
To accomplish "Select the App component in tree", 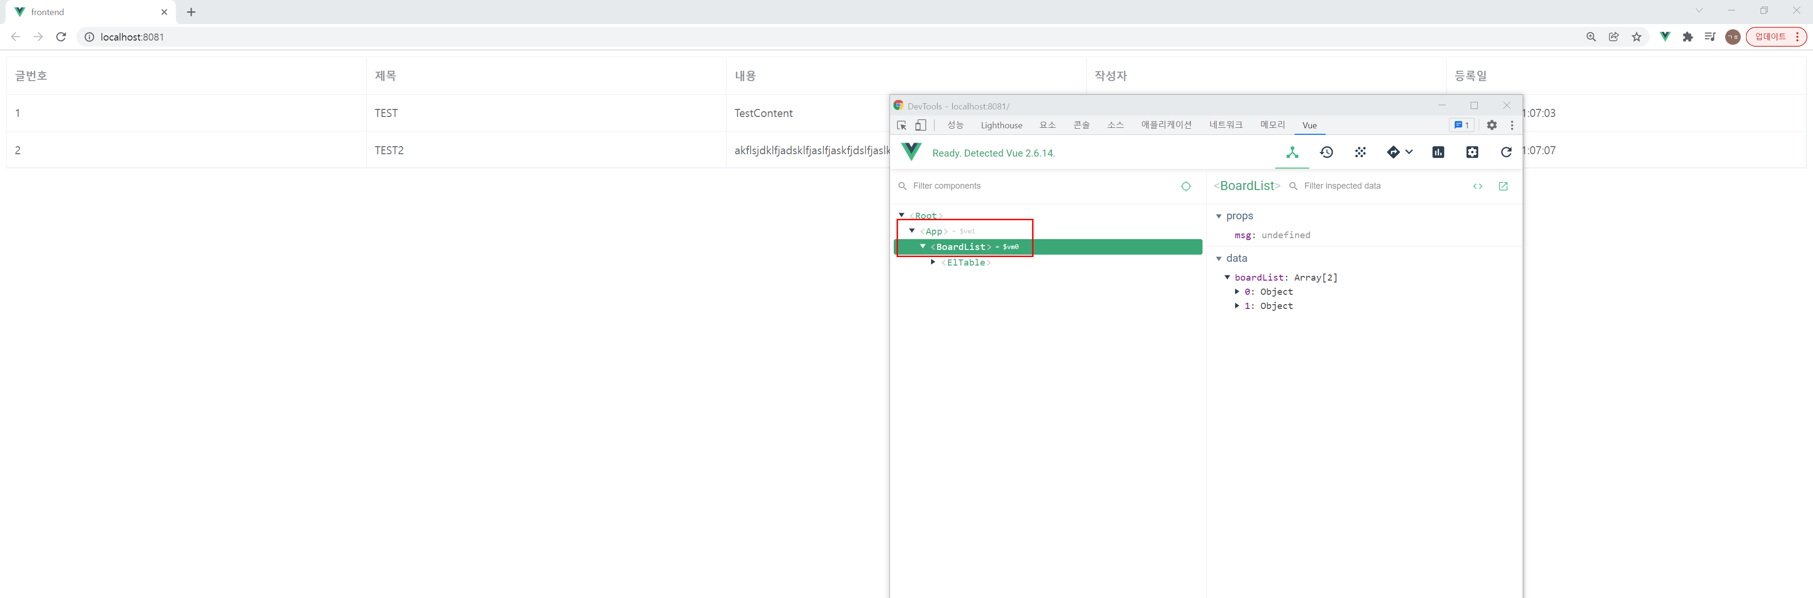I will (934, 231).
